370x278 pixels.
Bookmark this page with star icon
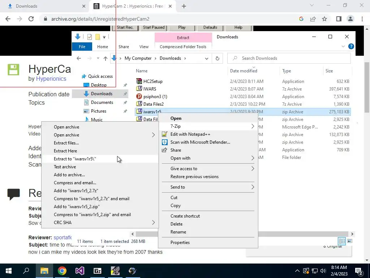pyautogui.click(x=324, y=19)
